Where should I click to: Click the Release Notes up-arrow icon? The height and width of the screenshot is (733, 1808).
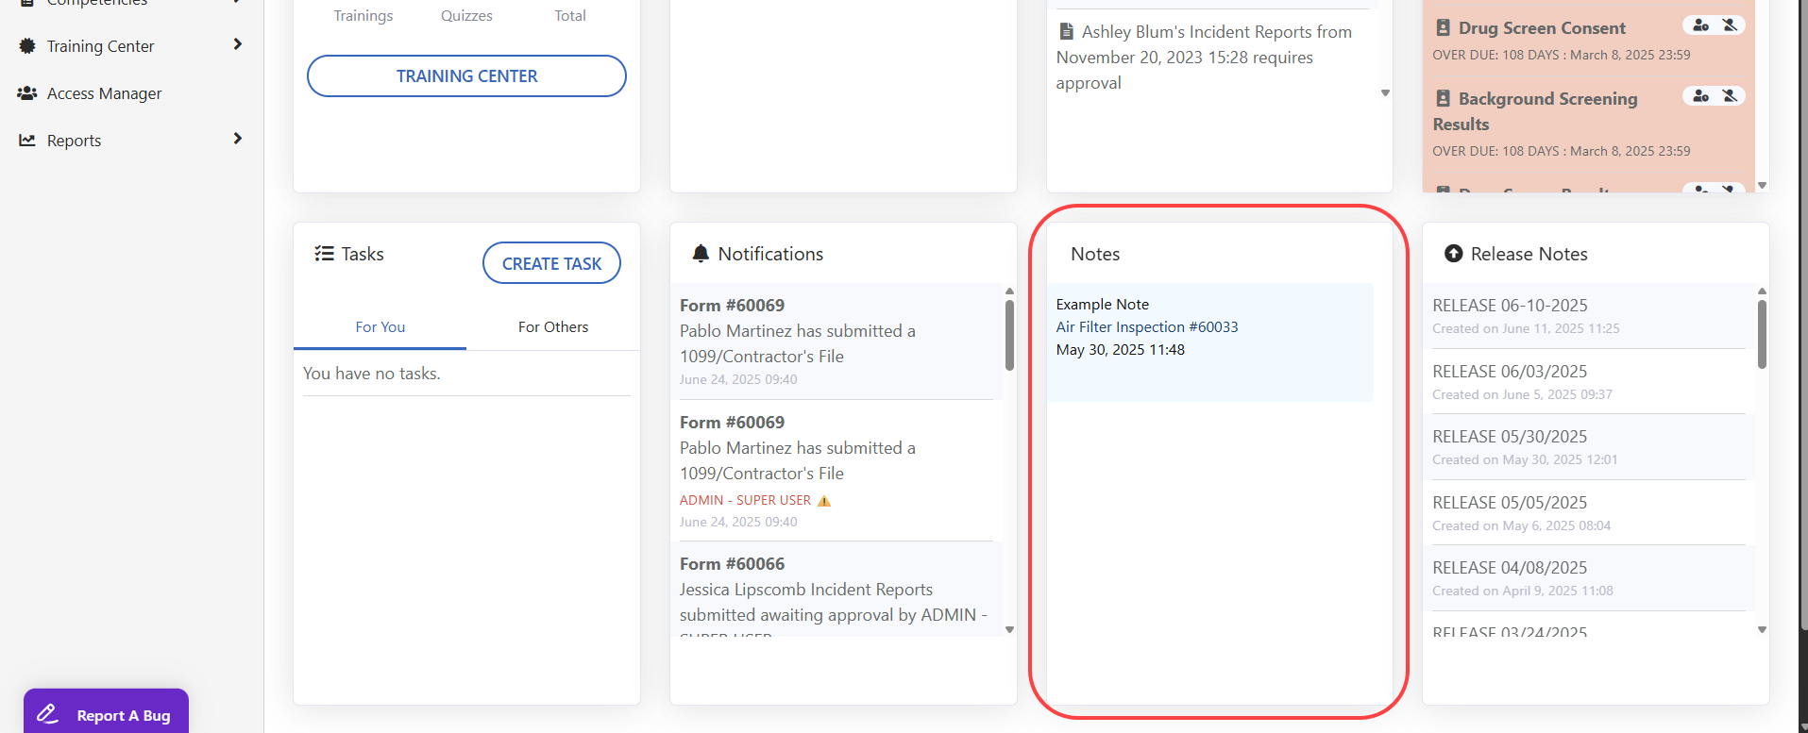(1454, 254)
